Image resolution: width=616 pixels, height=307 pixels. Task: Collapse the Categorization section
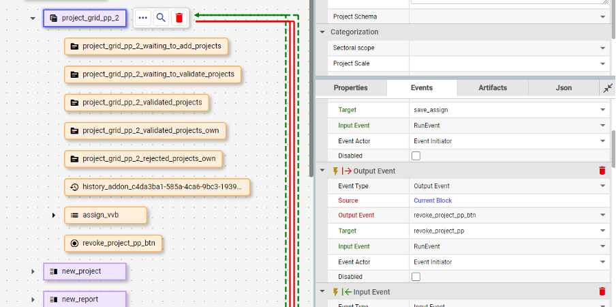click(322, 32)
